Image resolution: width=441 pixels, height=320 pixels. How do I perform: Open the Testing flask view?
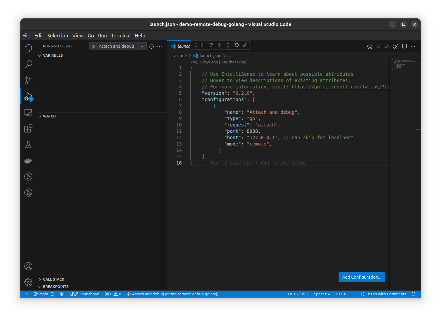[28, 144]
